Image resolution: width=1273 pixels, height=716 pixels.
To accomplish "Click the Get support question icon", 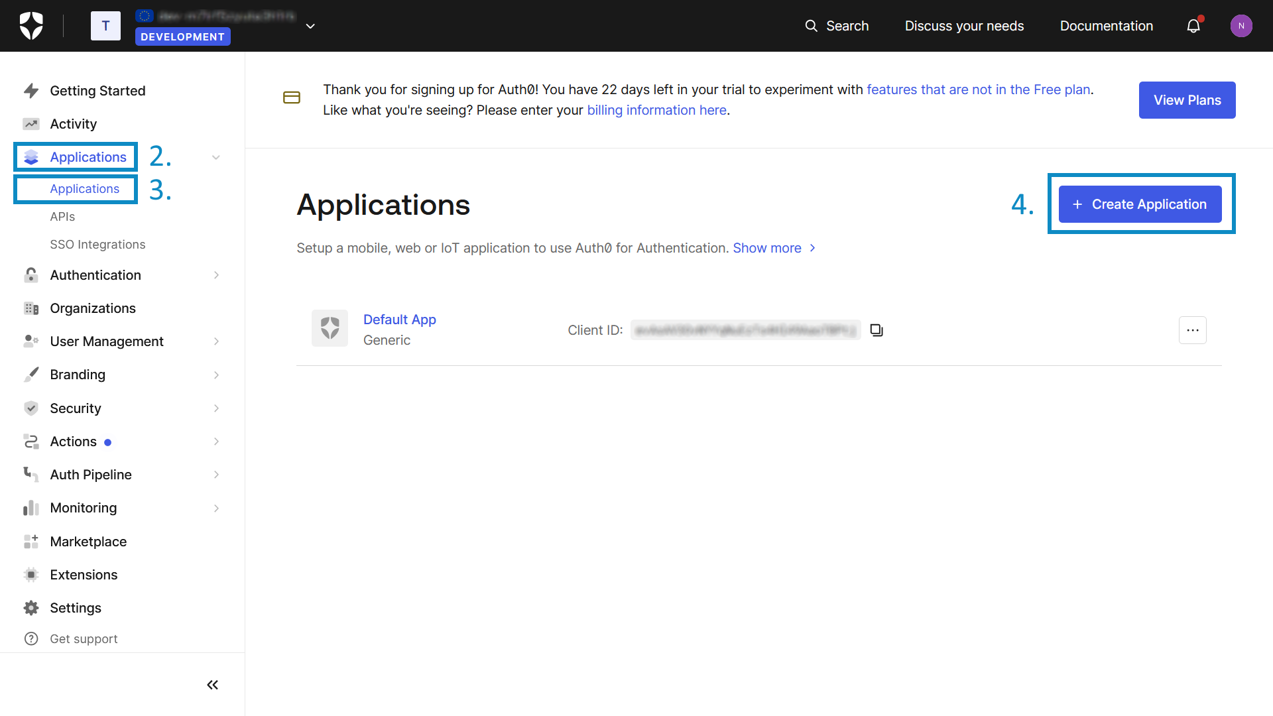I will click(x=31, y=638).
